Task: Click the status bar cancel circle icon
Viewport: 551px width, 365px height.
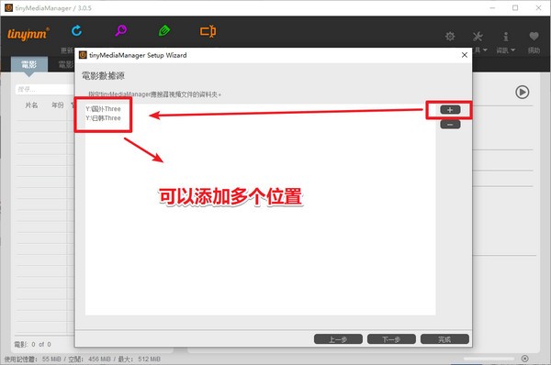Action: click(524, 359)
